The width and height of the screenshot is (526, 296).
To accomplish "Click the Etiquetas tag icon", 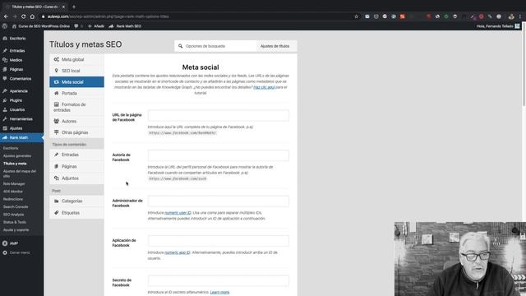I will point(57,212).
